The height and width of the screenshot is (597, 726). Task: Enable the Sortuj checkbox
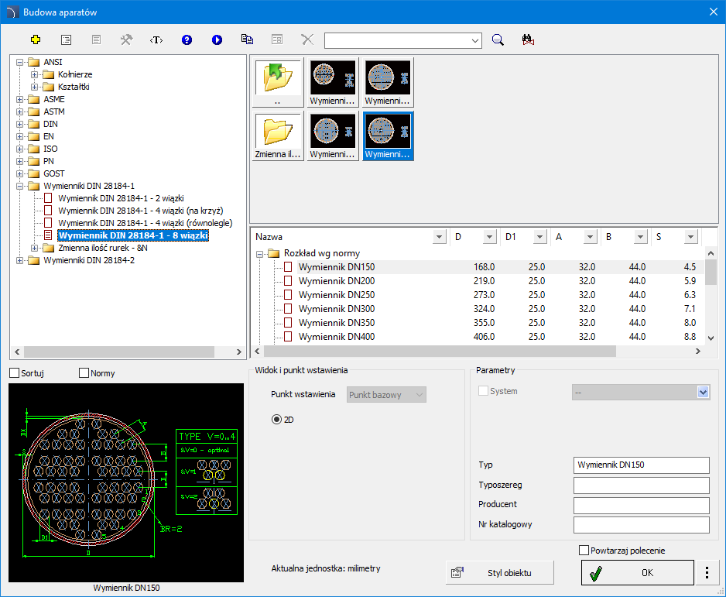coord(15,373)
